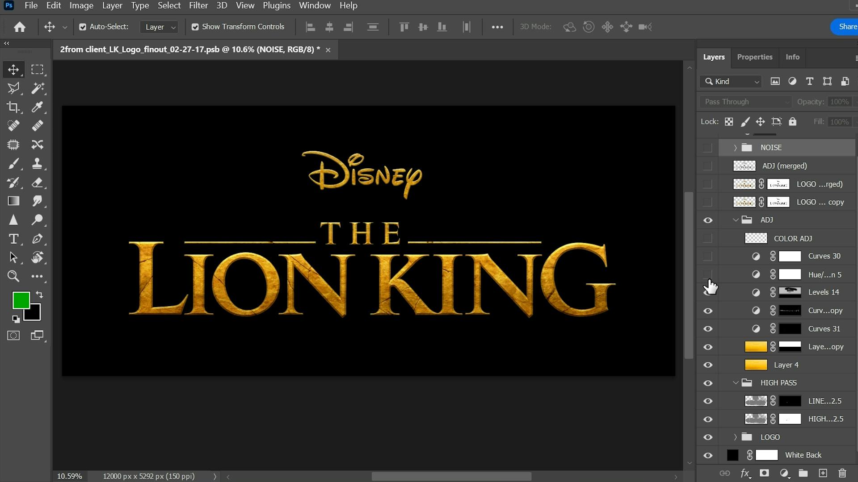858x482 pixels.
Task: Open the Kind filter dropdown
Action: [731, 81]
